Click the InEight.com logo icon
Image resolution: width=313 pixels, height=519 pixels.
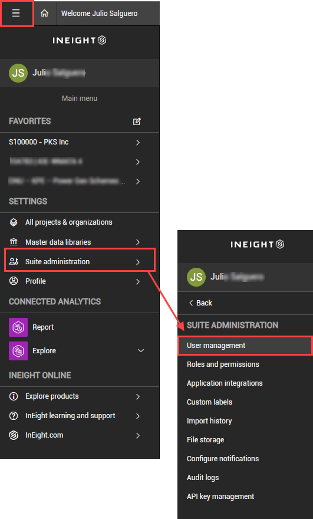point(14,435)
